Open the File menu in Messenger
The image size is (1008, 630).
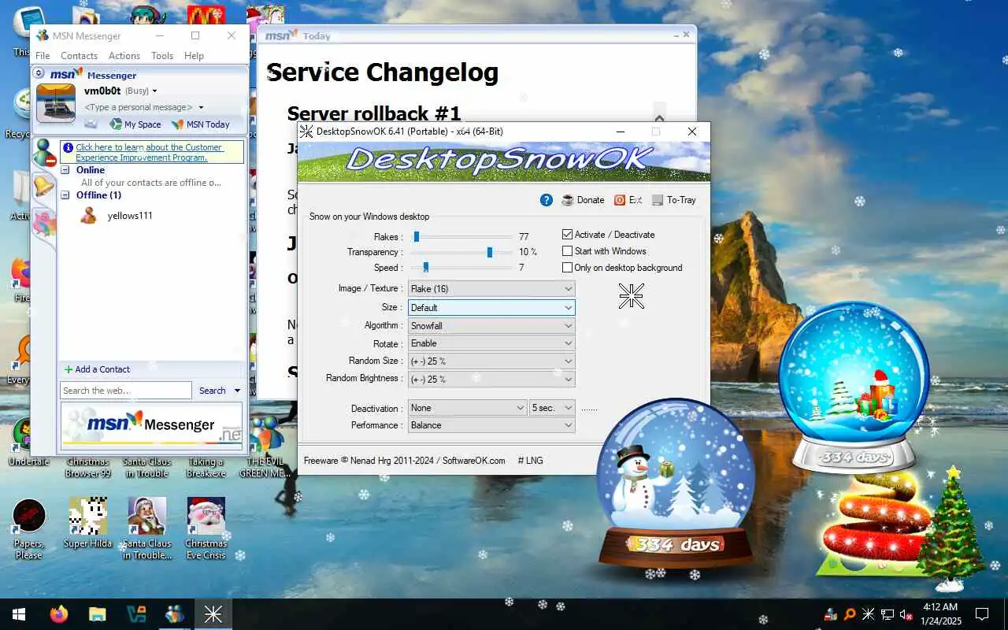pyautogui.click(x=43, y=56)
